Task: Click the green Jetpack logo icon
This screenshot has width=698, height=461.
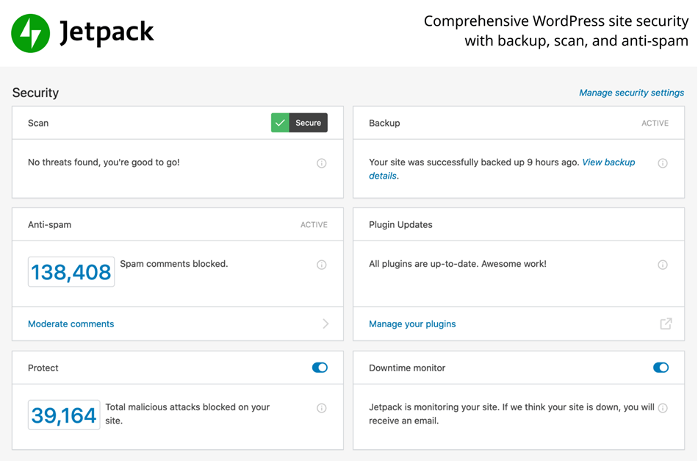Action: [x=30, y=33]
